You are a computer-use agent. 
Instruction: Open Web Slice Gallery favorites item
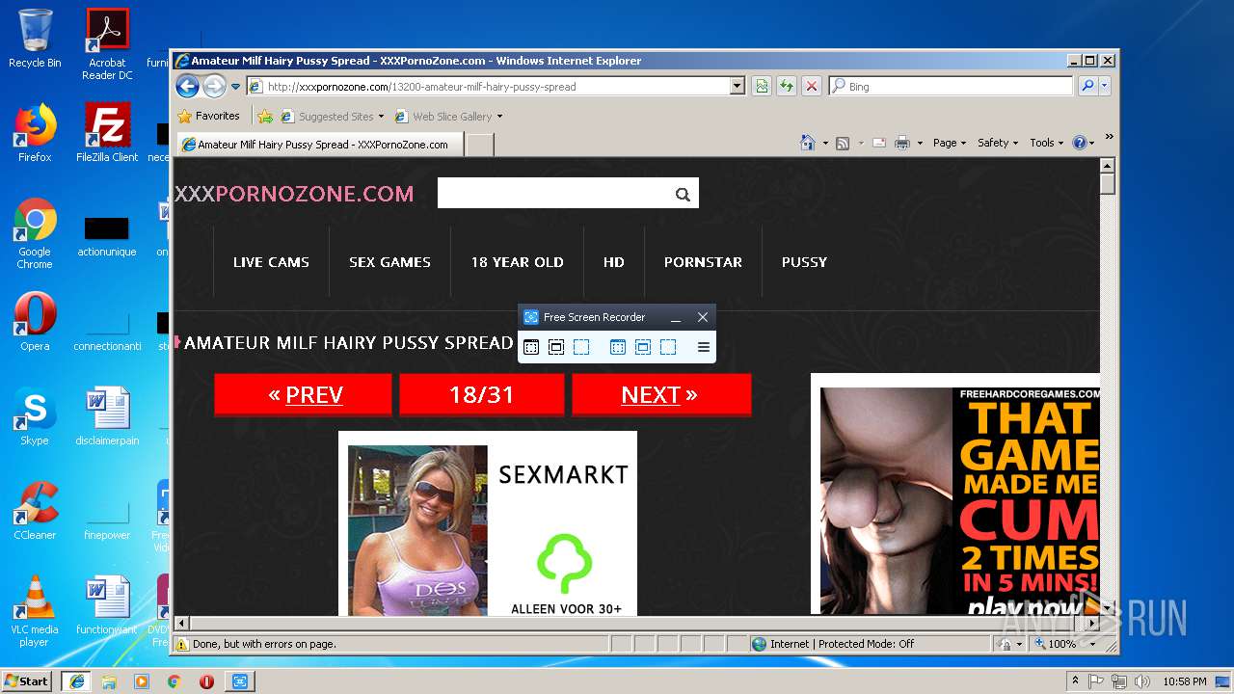tap(443, 117)
